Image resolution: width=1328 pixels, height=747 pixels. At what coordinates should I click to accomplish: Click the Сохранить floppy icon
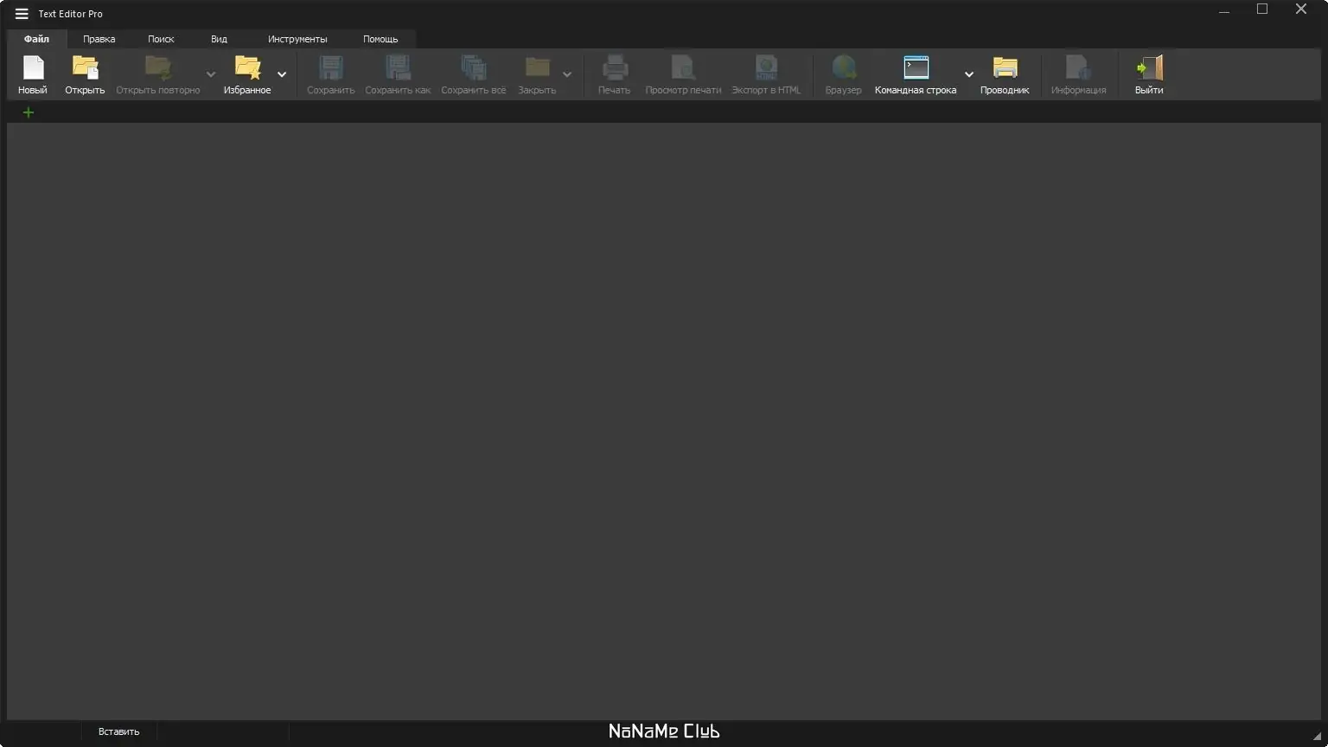pos(331,67)
